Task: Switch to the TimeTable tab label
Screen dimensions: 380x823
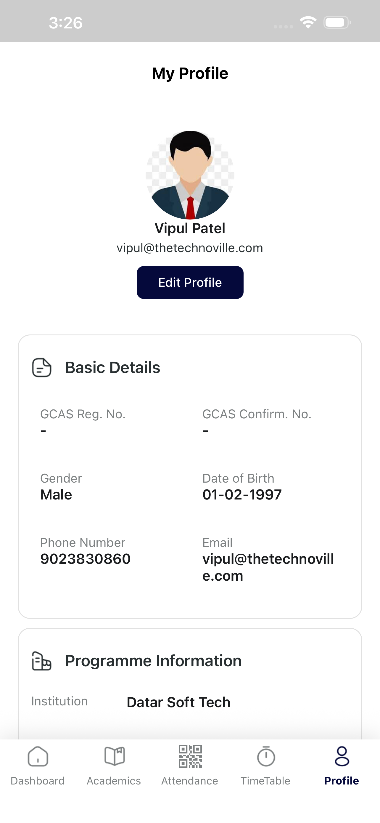Action: click(x=265, y=781)
